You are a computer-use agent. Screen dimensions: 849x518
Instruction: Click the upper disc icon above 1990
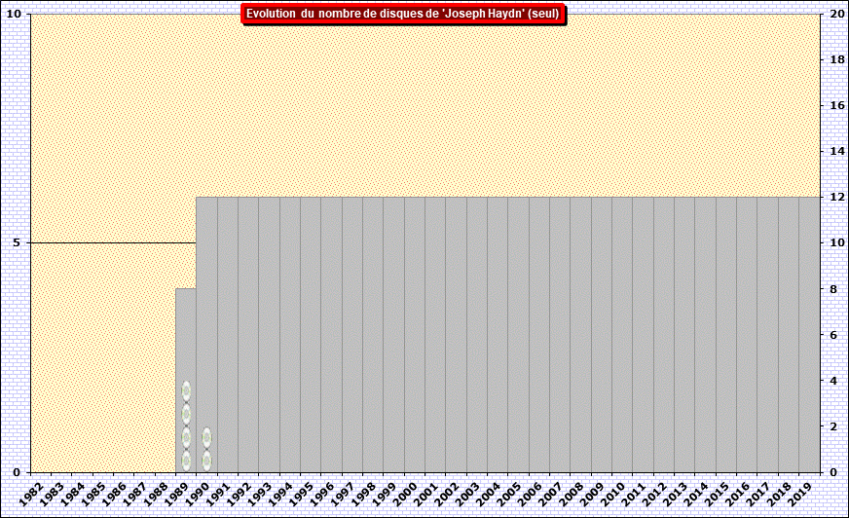[206, 437]
